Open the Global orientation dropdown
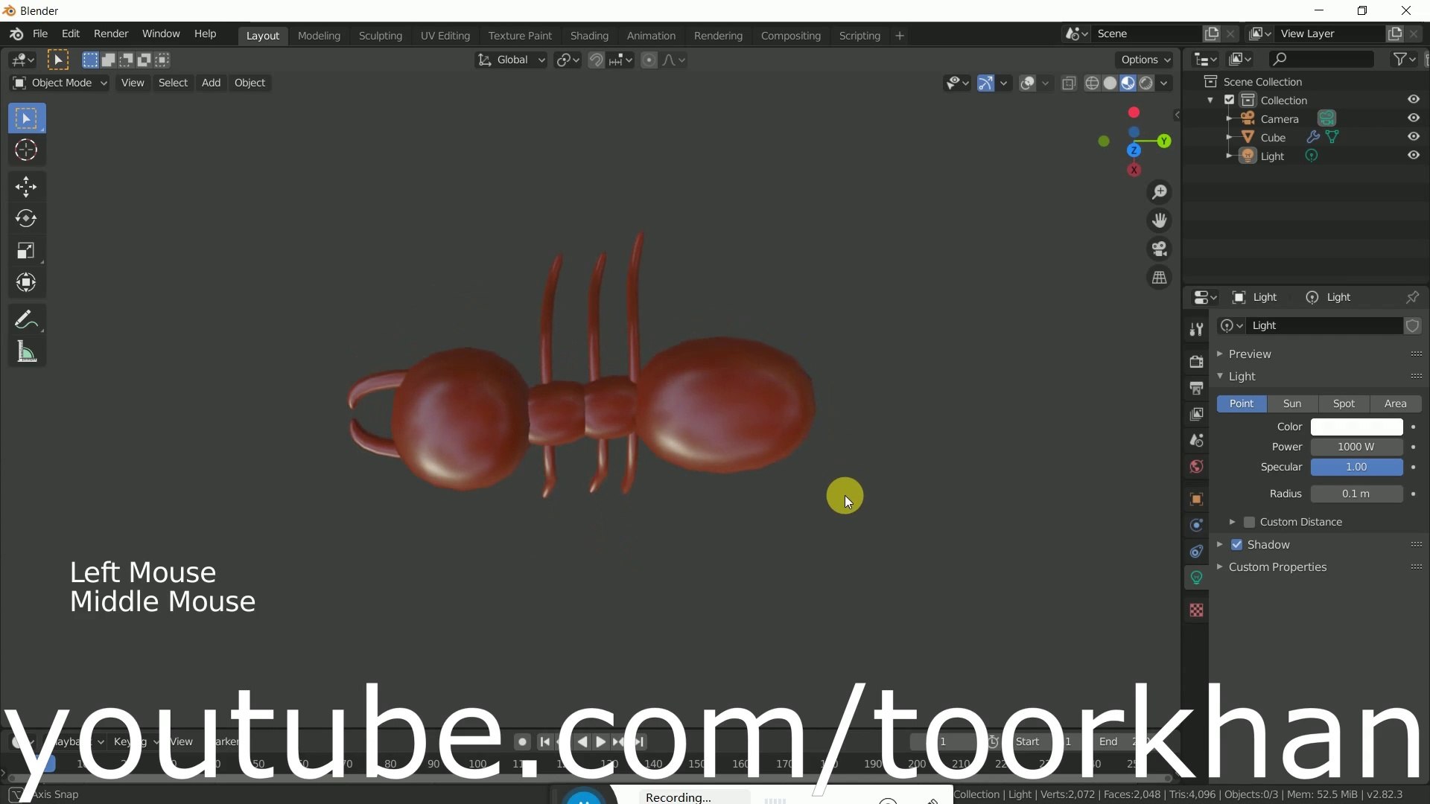 pyautogui.click(x=511, y=60)
